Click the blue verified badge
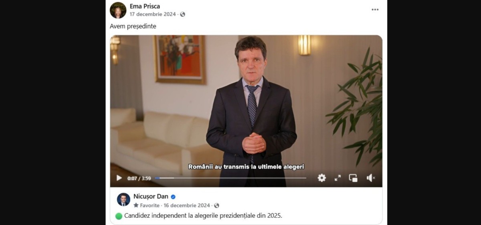 (x=173, y=197)
